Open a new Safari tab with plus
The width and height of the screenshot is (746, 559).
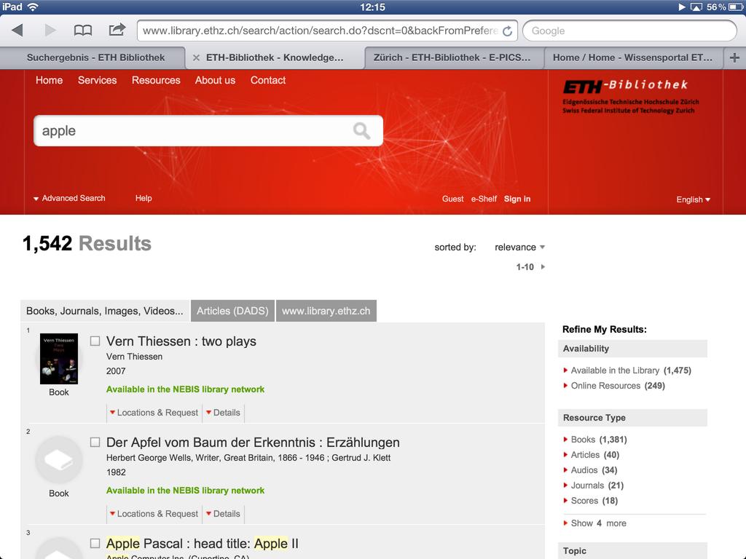click(734, 58)
